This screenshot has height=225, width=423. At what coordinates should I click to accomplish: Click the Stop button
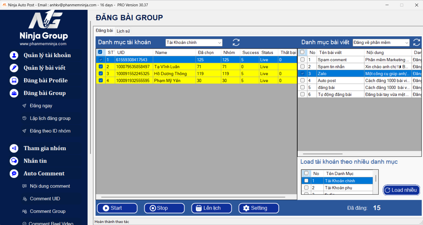point(164,208)
